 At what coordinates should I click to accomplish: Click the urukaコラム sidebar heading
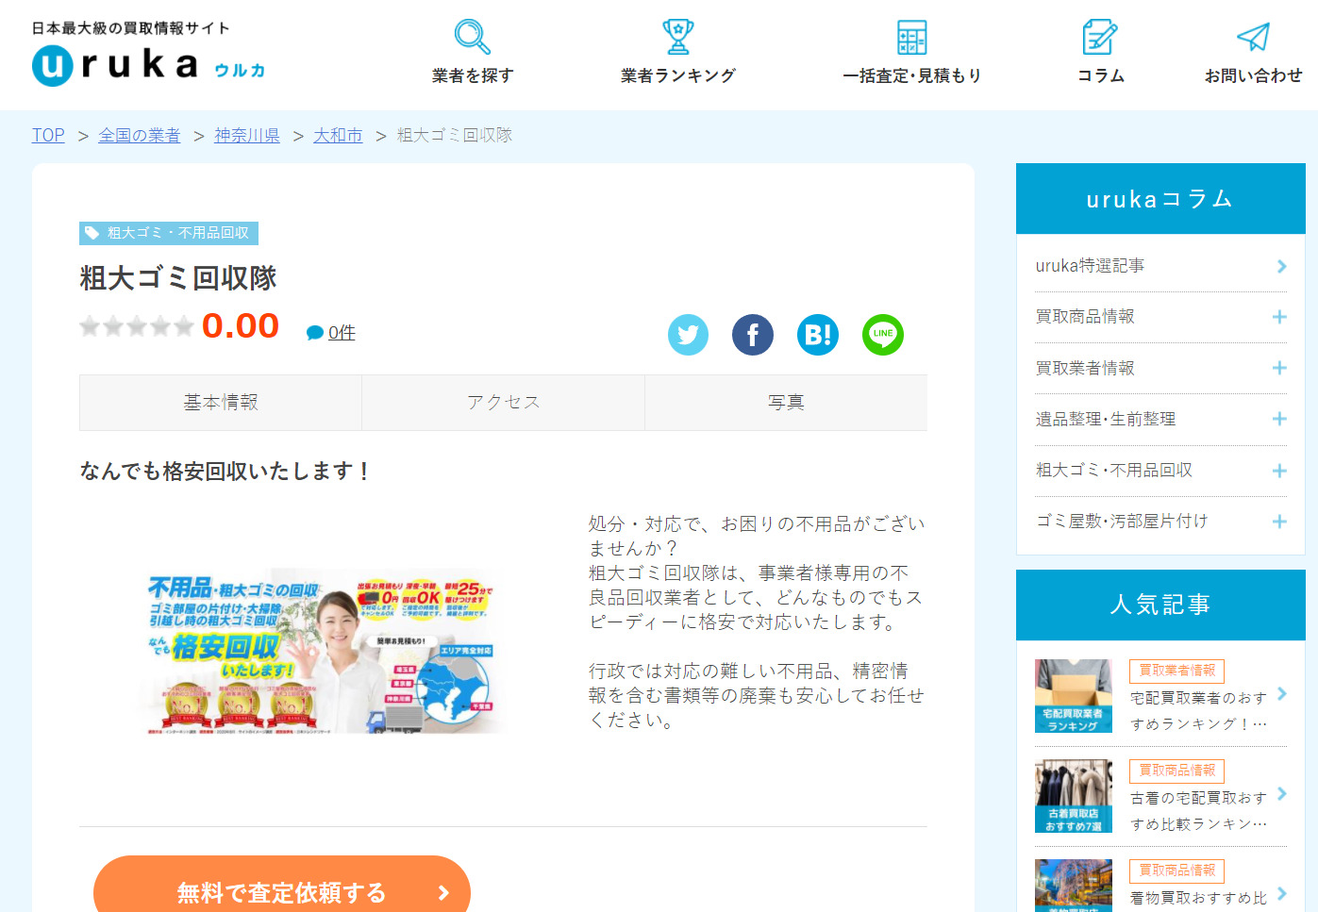(1160, 199)
